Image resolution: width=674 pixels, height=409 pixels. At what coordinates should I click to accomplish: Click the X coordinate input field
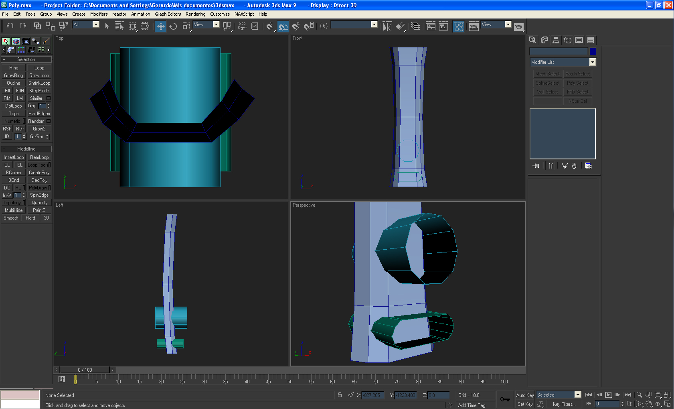coord(372,395)
